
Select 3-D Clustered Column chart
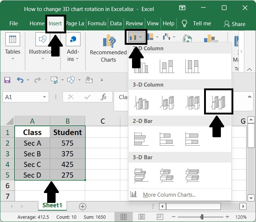(142, 103)
